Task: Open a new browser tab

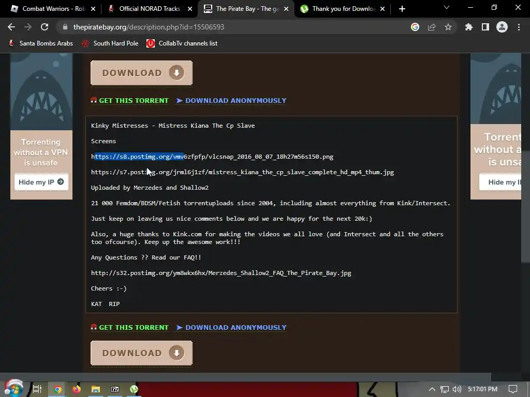Action: click(x=402, y=9)
